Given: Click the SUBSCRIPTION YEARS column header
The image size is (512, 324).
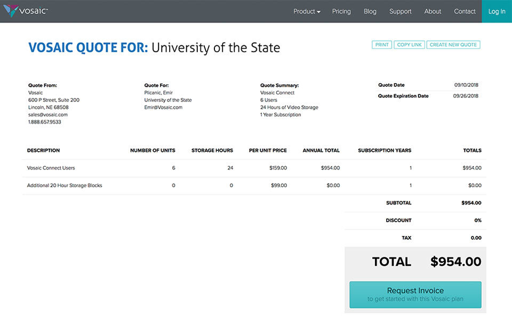Looking at the screenshot, I should 385,150.
